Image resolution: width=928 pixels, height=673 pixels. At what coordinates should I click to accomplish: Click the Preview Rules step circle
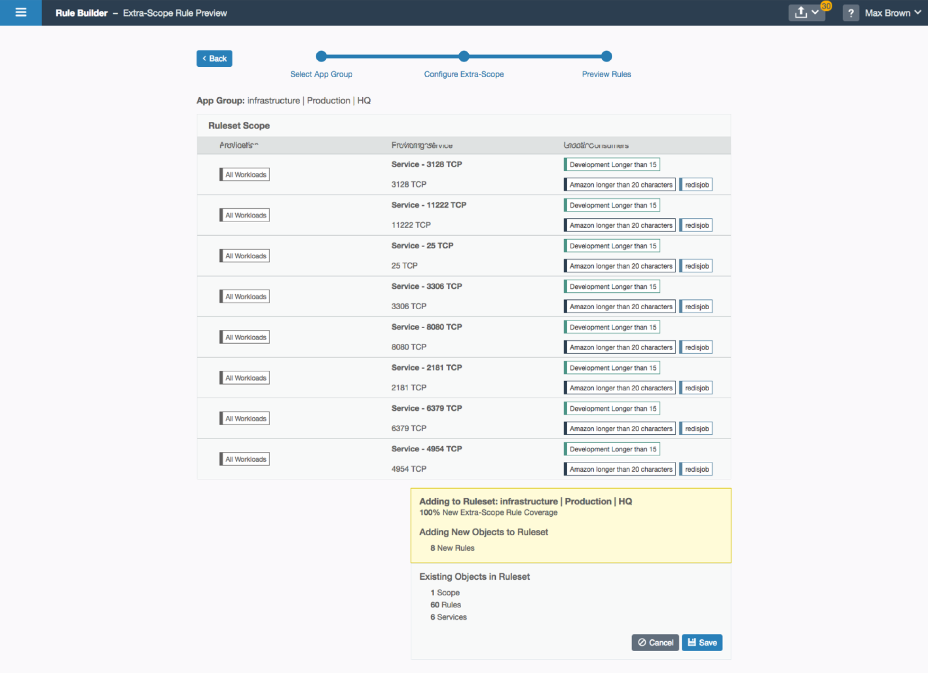[x=606, y=56]
